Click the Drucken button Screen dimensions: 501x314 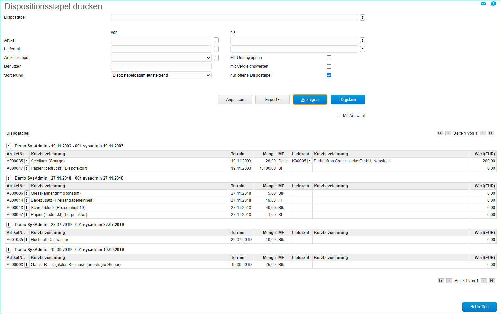[x=348, y=100]
